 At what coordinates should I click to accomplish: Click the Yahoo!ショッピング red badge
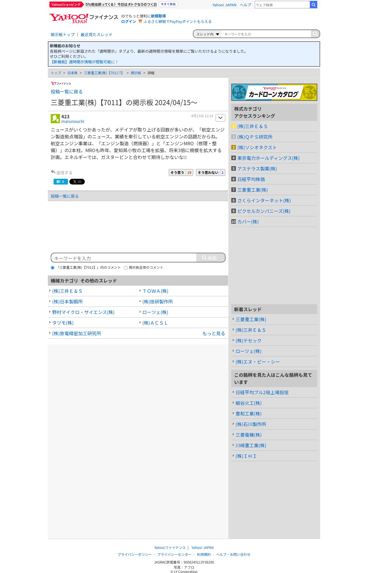(x=66, y=5)
